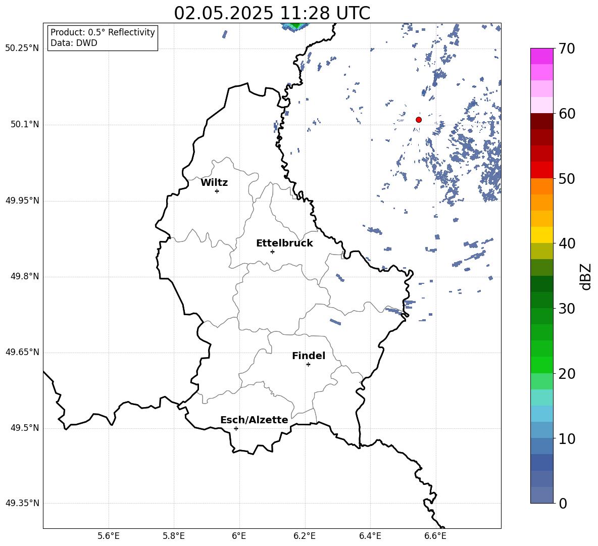Click the slate-blue swatch just above 0
This screenshot has width=598, height=546.
coord(541,495)
